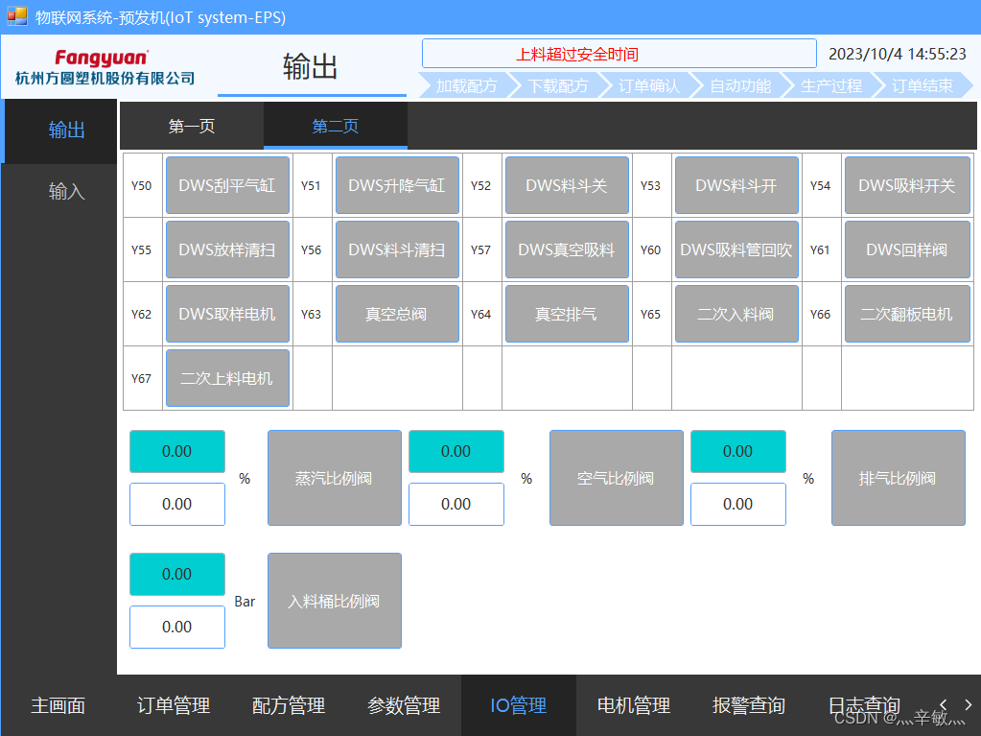Click the 蒸汽比例阀 button

point(334,478)
